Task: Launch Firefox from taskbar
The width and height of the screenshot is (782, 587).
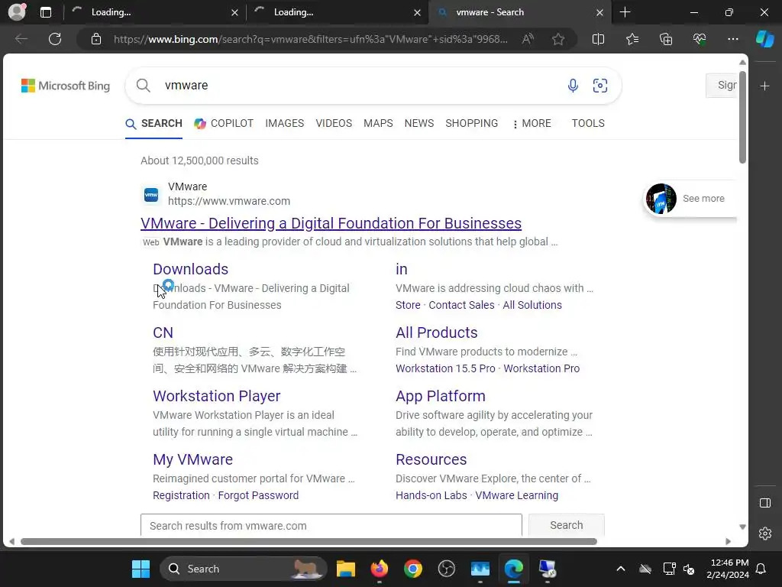Action: tap(380, 569)
